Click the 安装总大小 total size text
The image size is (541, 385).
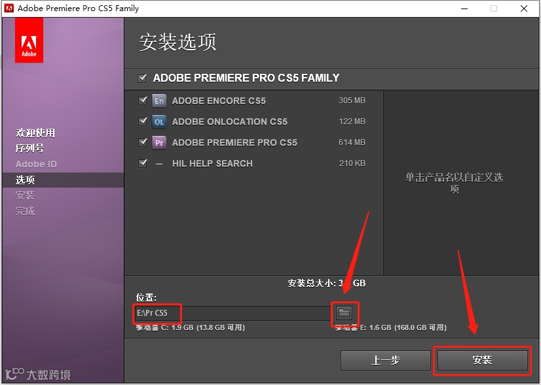327,284
